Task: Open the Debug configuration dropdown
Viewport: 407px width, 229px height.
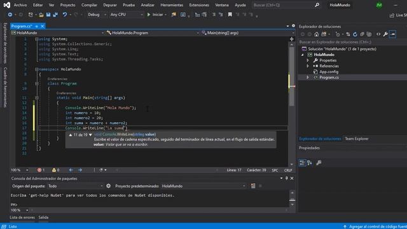Action: coord(97,15)
